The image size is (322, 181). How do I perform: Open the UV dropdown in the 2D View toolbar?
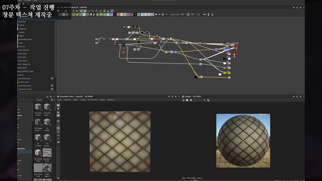point(200,100)
